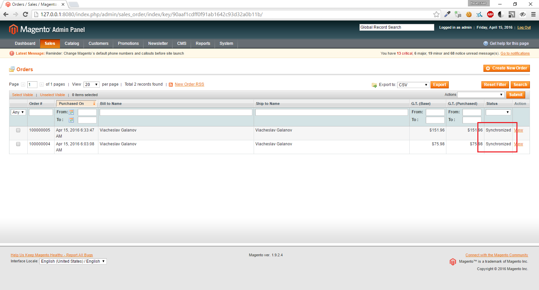The width and height of the screenshot is (539, 290).
Task: Open the Actions dropdown
Action: (481, 95)
